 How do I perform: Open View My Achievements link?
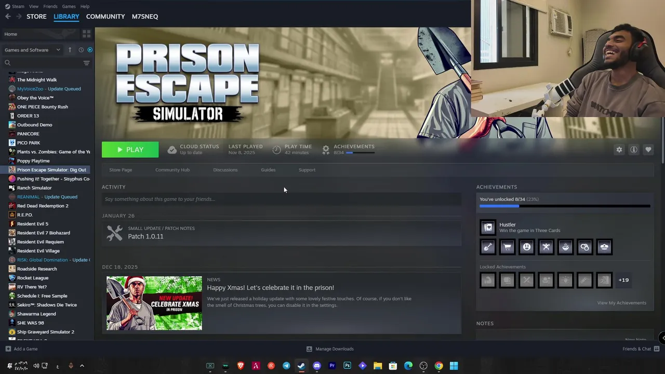[621, 303]
